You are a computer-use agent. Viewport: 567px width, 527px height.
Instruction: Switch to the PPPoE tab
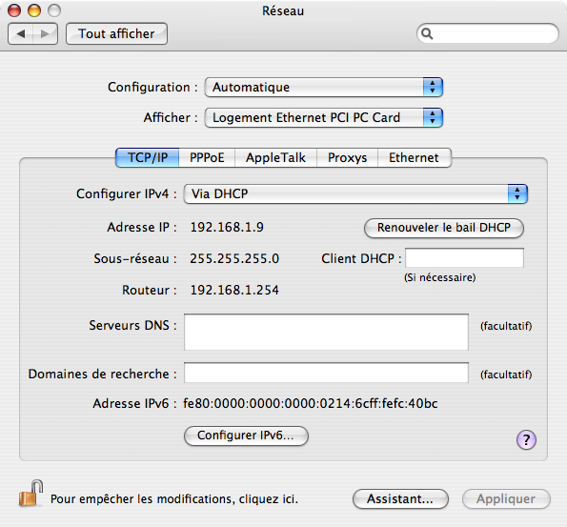click(x=207, y=157)
